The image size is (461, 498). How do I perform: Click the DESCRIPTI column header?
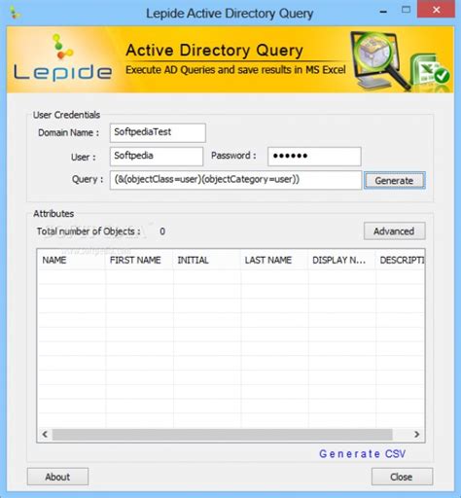click(x=400, y=260)
